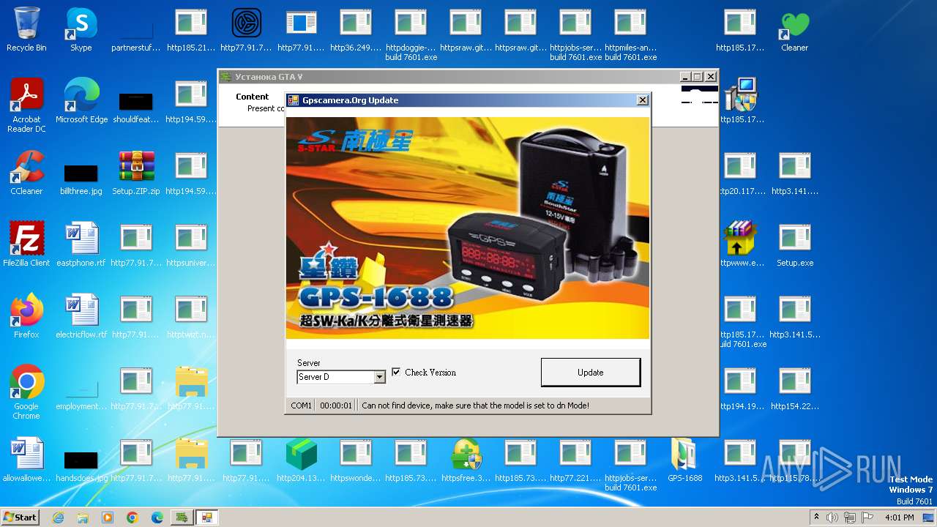
Task: Enable or disable Check Version checkbox
Action: [x=396, y=372]
